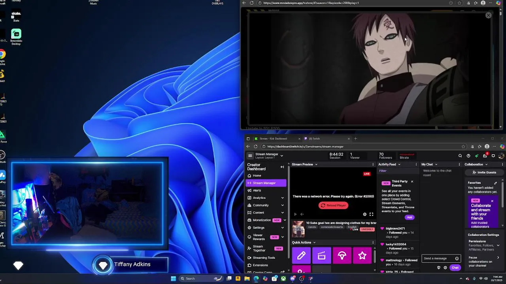The height and width of the screenshot is (284, 506).
Task: Expand Permissions in Collaboration Settings
Action: pos(498,245)
